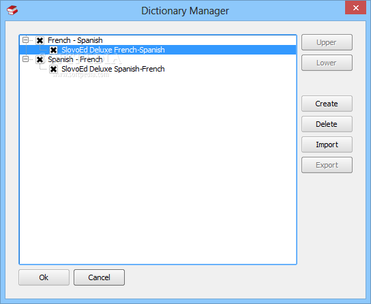371x304 pixels.
Task: Uncheck the Spanish - French group checkbox
Action: (40, 59)
